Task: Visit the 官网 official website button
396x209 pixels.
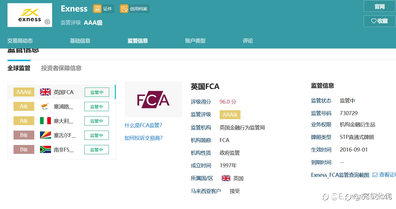Action: click(x=379, y=6)
